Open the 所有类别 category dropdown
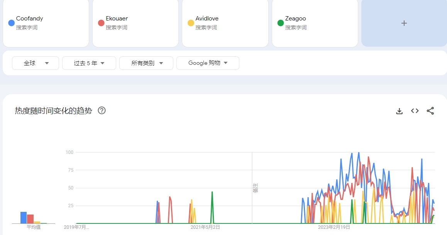 [146, 63]
